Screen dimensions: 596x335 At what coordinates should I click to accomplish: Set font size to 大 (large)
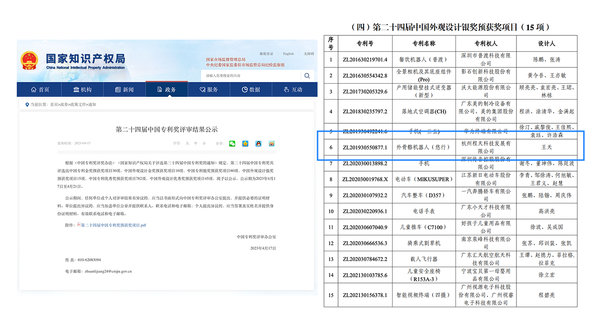click(x=187, y=143)
